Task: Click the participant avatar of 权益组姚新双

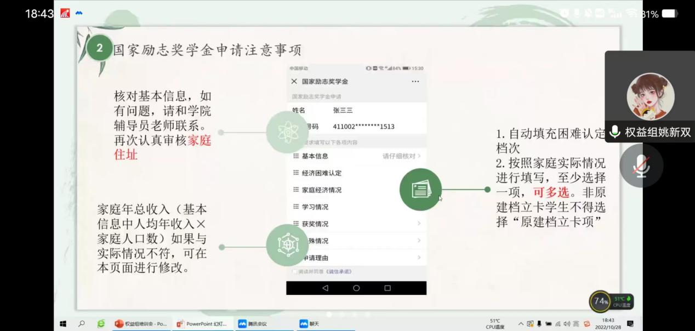Action: click(650, 96)
